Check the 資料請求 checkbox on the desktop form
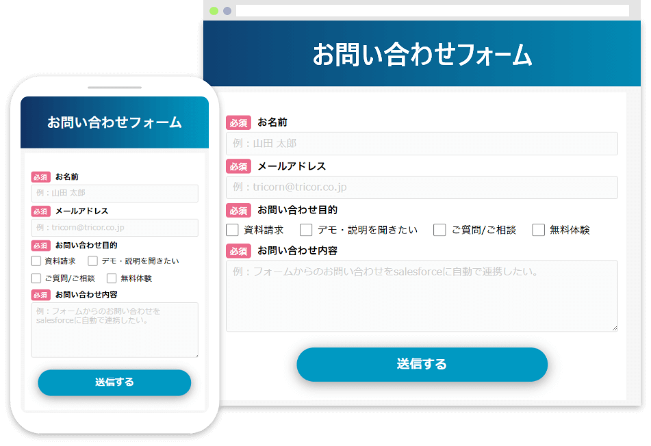 click(232, 230)
